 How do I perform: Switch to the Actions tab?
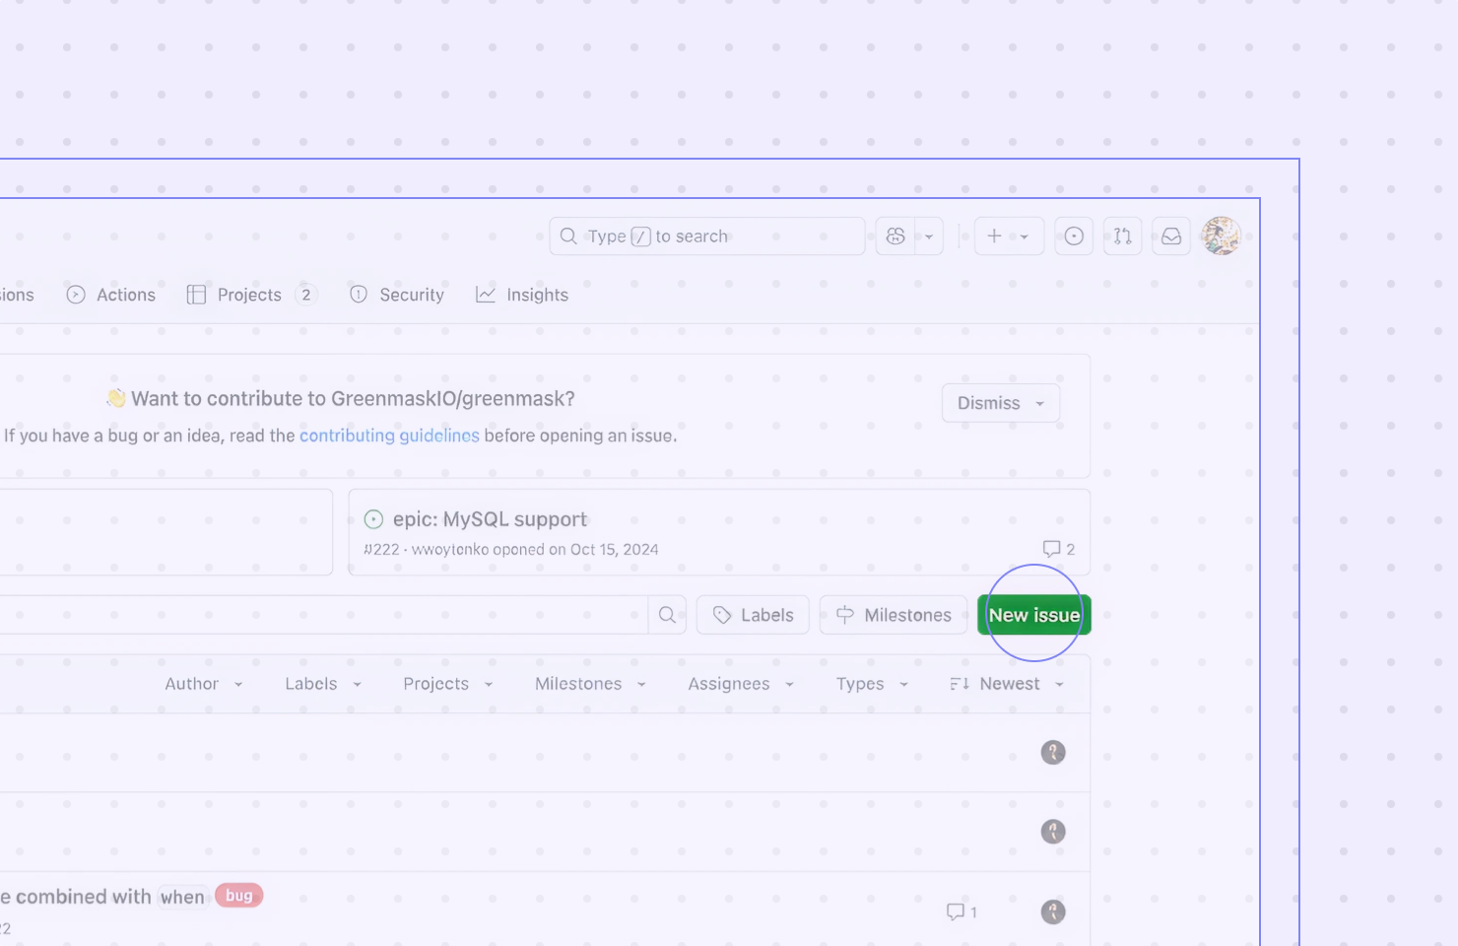click(110, 295)
